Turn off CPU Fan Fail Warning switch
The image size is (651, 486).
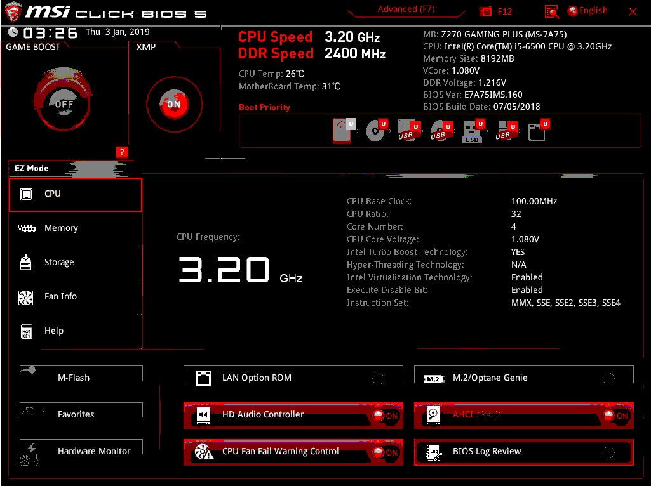(x=385, y=452)
